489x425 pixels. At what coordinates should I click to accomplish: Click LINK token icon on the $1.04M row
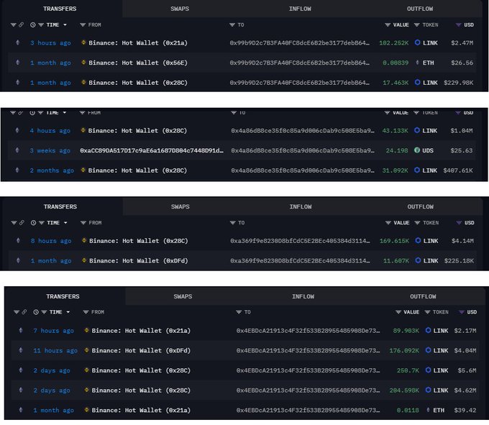pyautogui.click(x=416, y=130)
